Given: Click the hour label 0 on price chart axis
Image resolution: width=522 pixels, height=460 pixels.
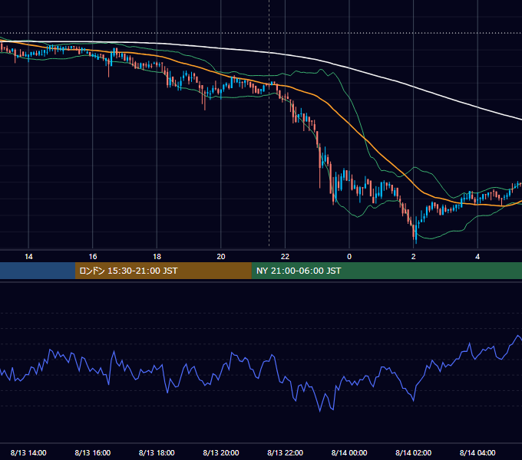Looking at the screenshot, I should coord(349,257).
